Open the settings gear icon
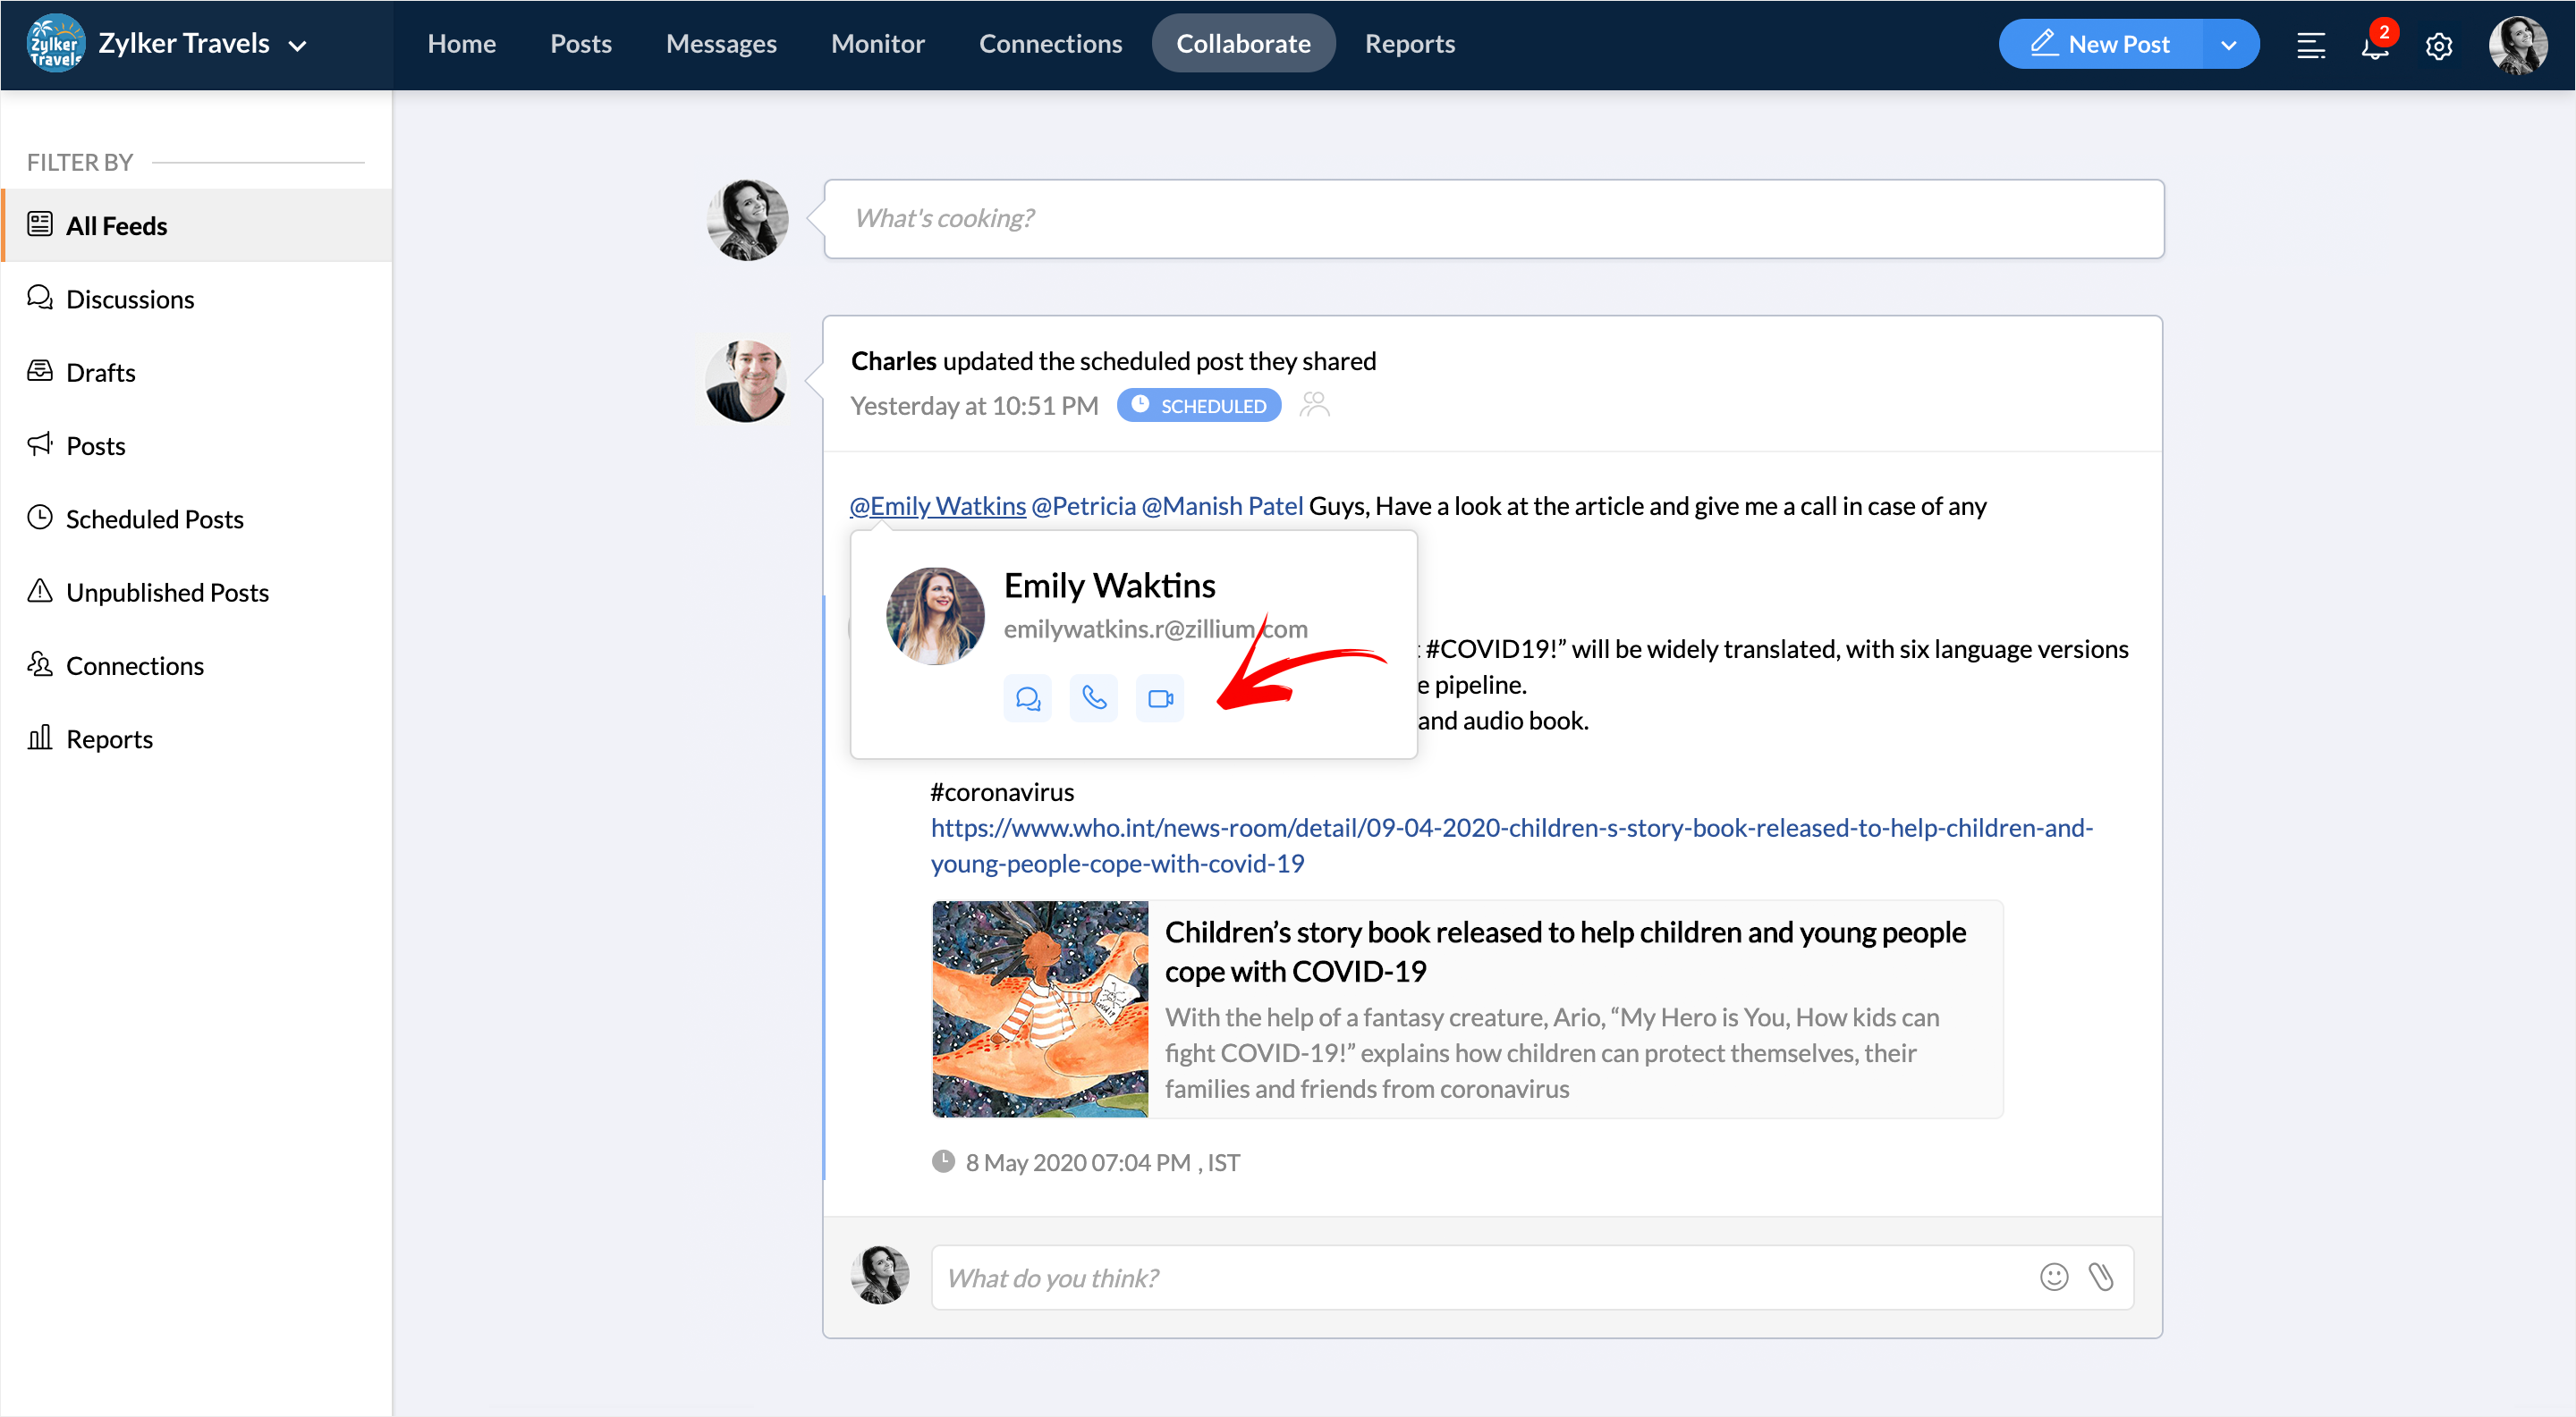Image resolution: width=2576 pixels, height=1417 pixels. (x=2439, y=46)
